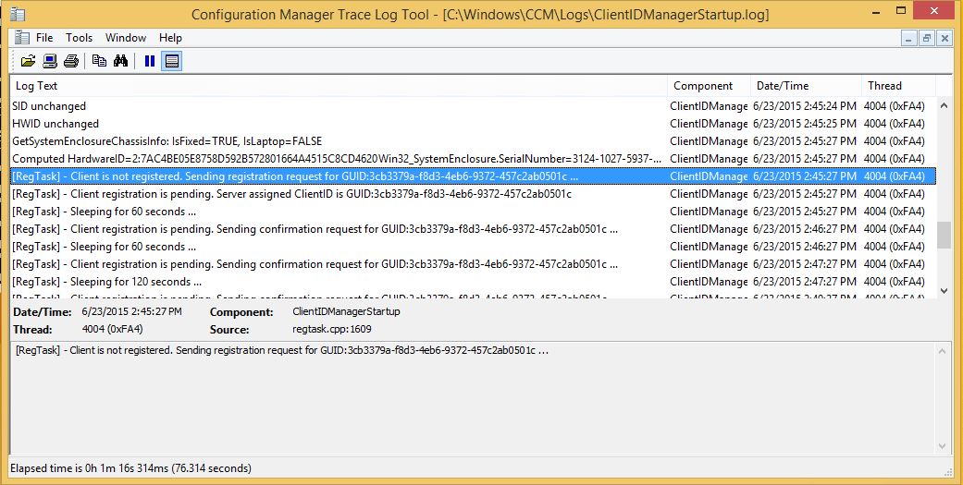The image size is (963, 485).
Task: Open the Help menu
Action: 170,38
